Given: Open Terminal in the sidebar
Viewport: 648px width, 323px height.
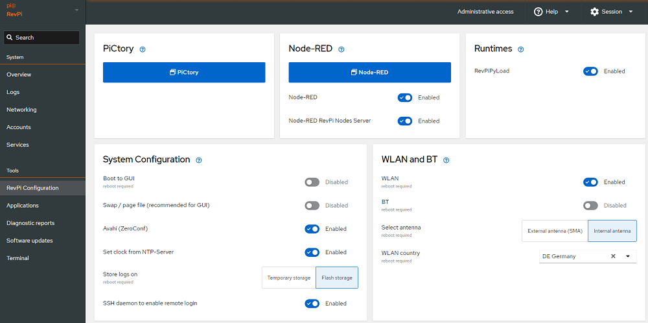Looking at the screenshot, I should pos(43,258).
